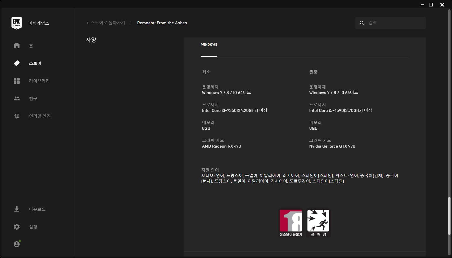452x258 pixels.
Task: Click minimum memory 8GB value
Action: [x=206, y=128]
